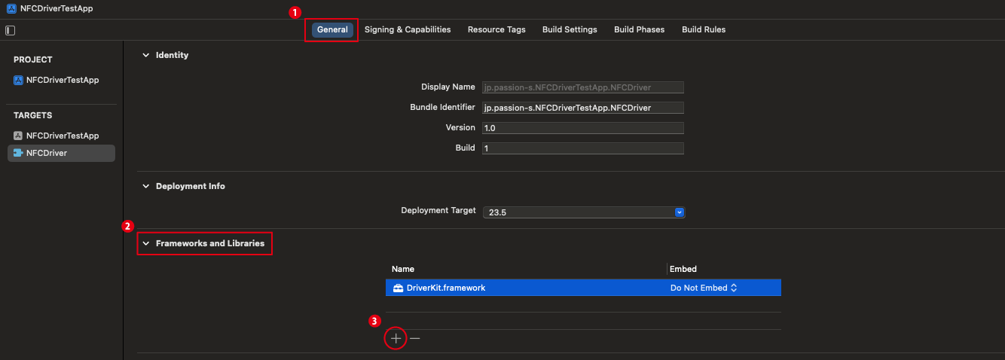Open the Do Not Embed popup
The image size is (1005, 360).
[704, 288]
